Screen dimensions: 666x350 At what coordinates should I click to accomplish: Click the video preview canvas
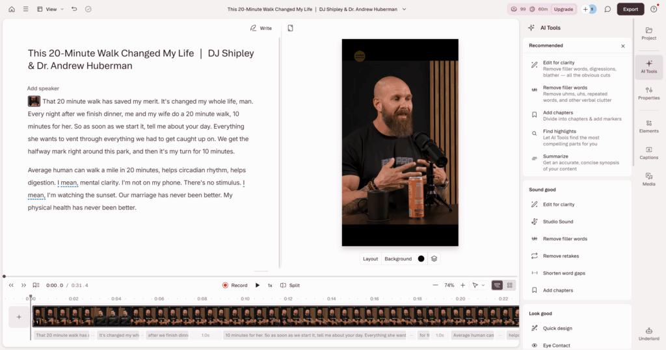point(400,143)
